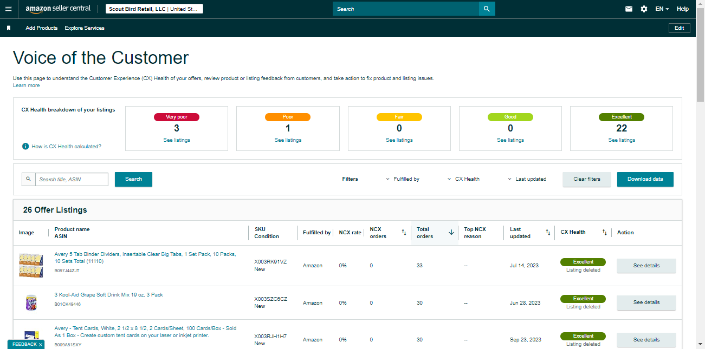Click the bookmark flag icon
705x349 pixels.
coord(9,28)
